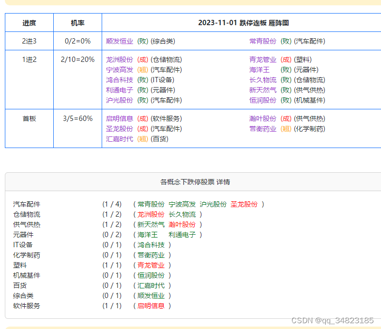The width and height of the screenshot is (381, 329).
Task: Click the (1 / 1) count for 塑料
Action: pyautogui.click(x=112, y=265)
